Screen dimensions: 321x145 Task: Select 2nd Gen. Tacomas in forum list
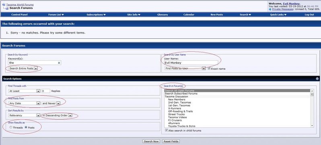click(x=237, y=103)
